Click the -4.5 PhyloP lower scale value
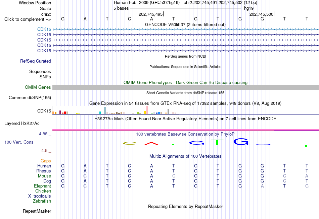 [44, 151]
